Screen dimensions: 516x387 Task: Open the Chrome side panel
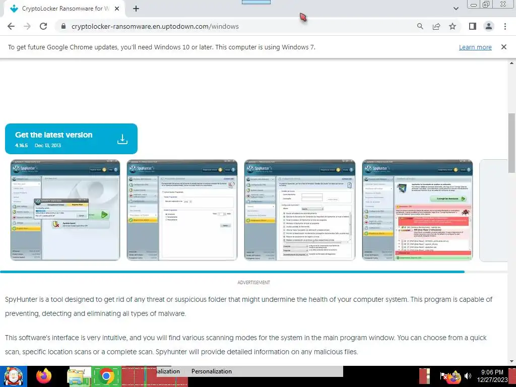point(473,26)
